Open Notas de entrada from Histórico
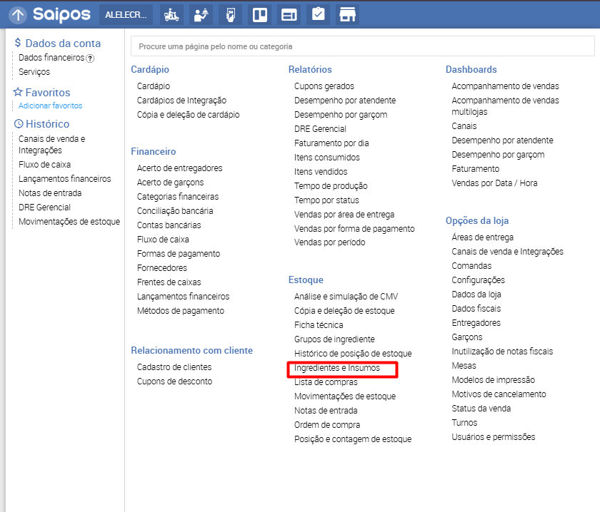The width and height of the screenshot is (600, 512). point(50,193)
